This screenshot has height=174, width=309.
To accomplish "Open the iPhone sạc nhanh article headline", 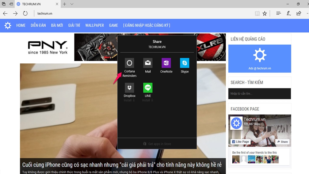I will tap(122, 165).
